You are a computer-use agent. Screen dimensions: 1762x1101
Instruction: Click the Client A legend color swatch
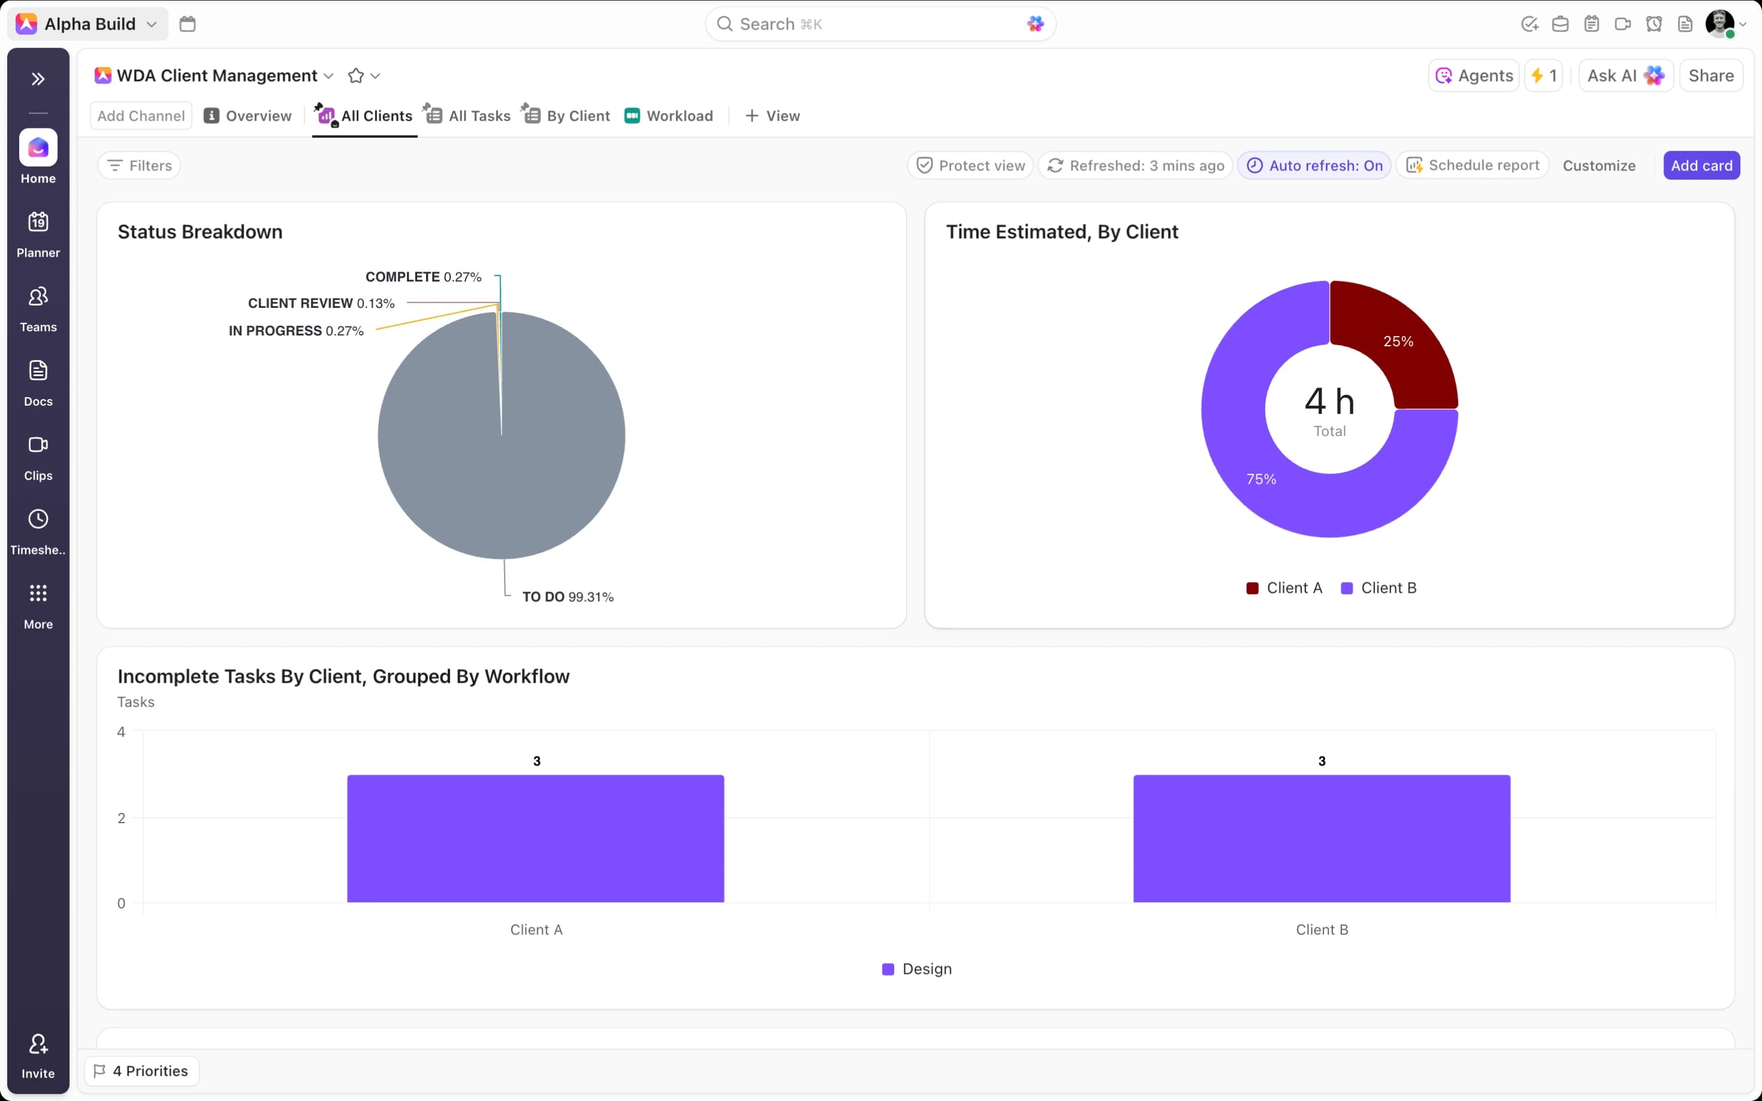coord(1252,589)
